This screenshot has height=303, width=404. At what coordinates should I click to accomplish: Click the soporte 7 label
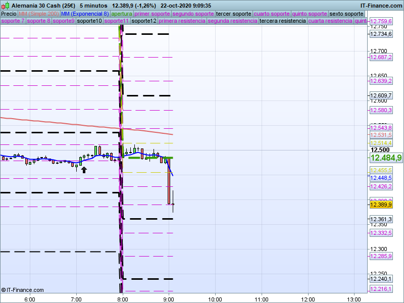coord(13,21)
